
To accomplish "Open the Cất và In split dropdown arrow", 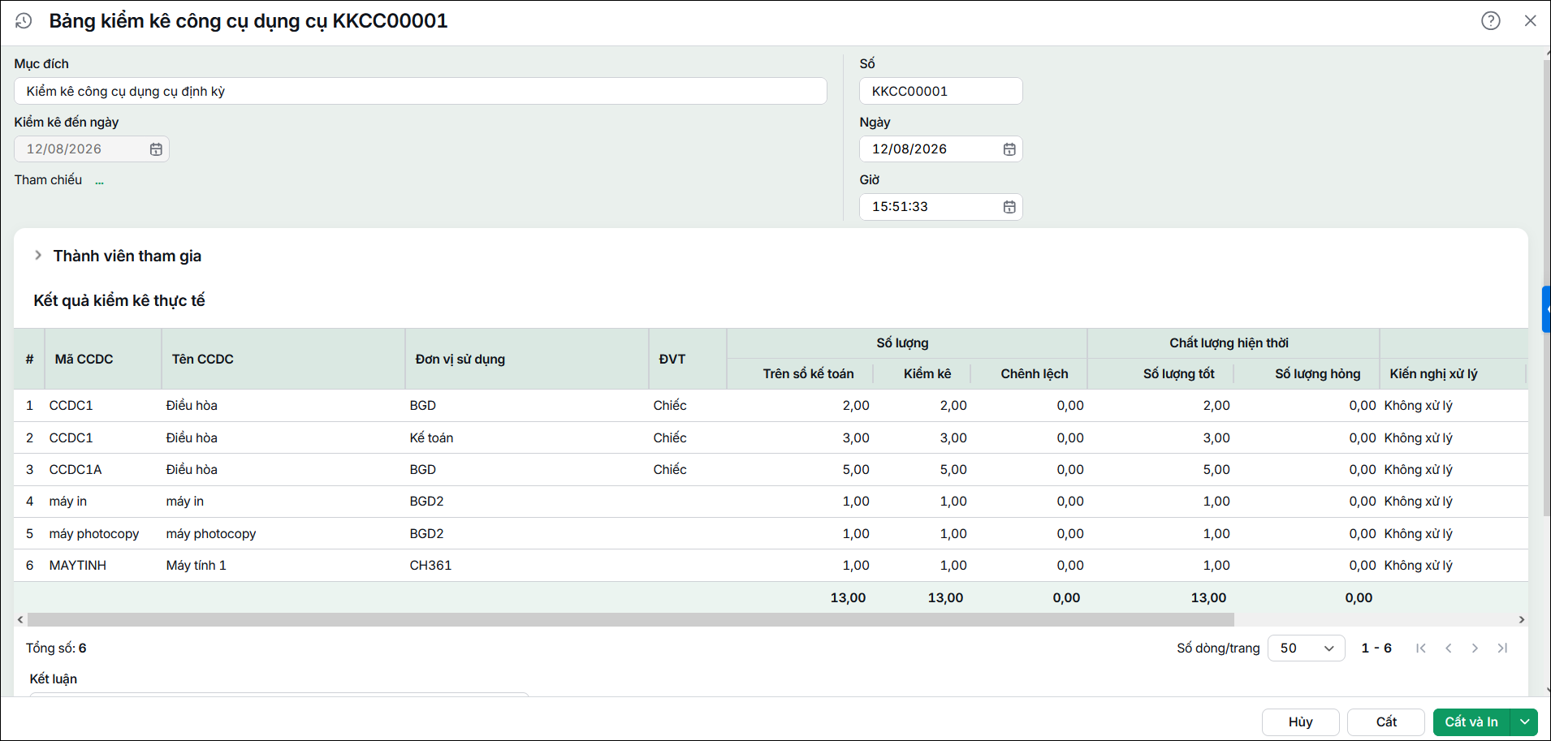I will coord(1525,722).
